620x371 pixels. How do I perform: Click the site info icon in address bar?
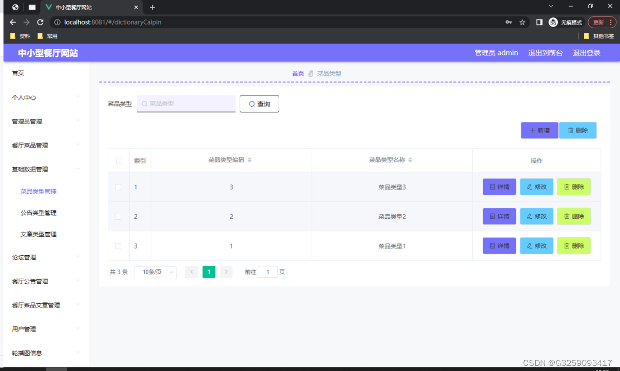coord(57,23)
